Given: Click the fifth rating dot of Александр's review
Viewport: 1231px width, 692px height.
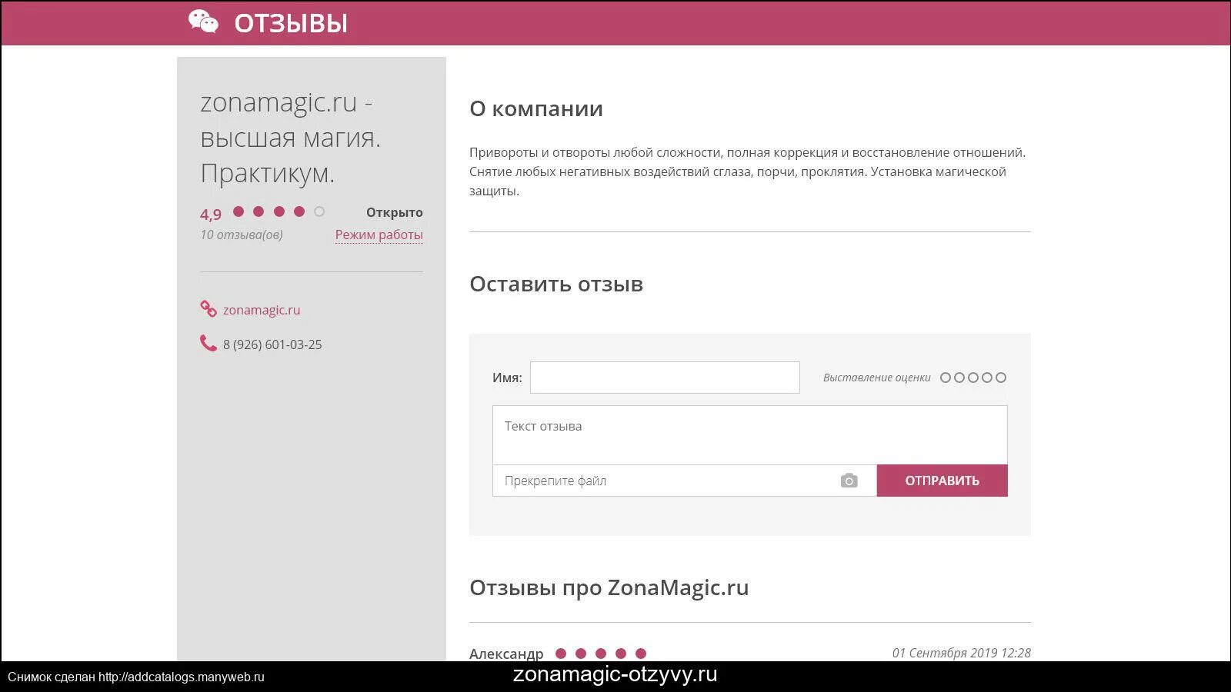Looking at the screenshot, I should point(641,654).
